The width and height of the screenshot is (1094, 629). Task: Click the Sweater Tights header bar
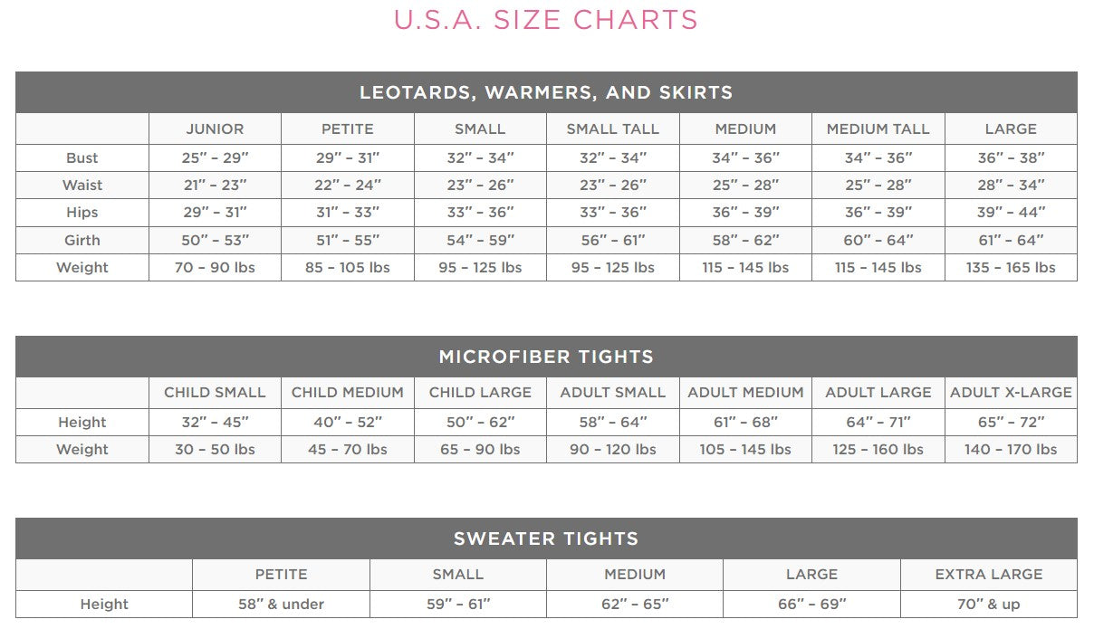click(x=546, y=538)
